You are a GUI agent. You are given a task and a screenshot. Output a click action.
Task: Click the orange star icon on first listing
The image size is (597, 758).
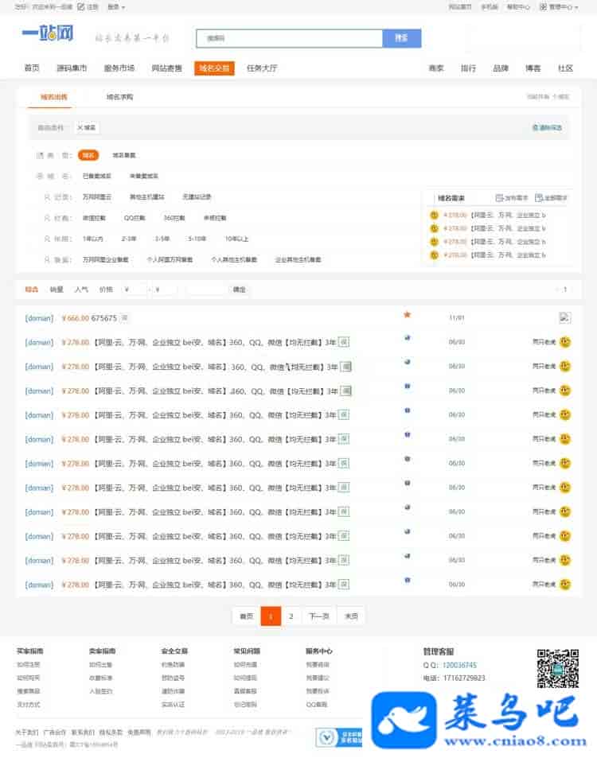pyautogui.click(x=408, y=315)
